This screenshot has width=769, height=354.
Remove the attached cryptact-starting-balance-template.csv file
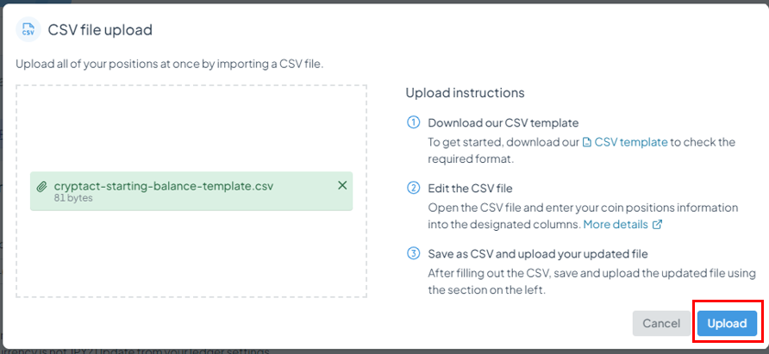pyautogui.click(x=342, y=185)
